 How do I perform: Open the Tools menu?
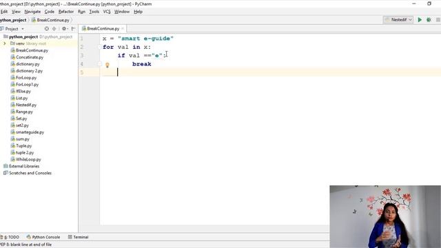click(x=94, y=12)
